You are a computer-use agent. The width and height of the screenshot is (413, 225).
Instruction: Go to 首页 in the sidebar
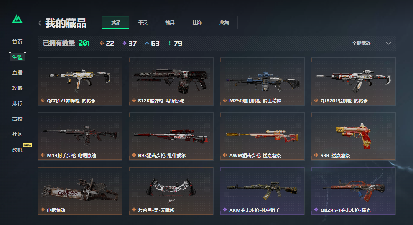tap(17, 42)
